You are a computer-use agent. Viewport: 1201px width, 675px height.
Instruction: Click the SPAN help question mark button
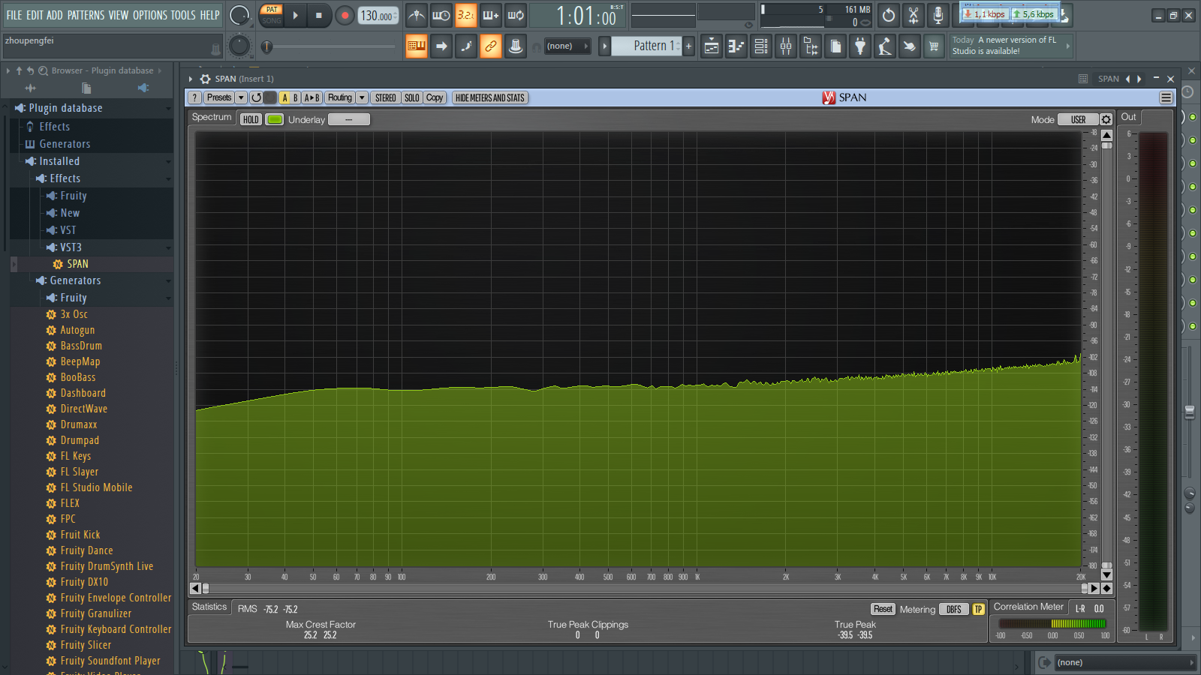(x=194, y=97)
